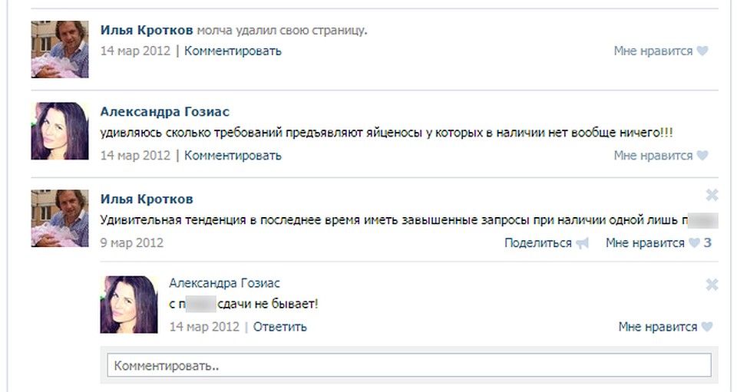Click heart icon on Александра Гозиас's wall post
This screenshot has height=392, width=737.
pyautogui.click(x=702, y=156)
